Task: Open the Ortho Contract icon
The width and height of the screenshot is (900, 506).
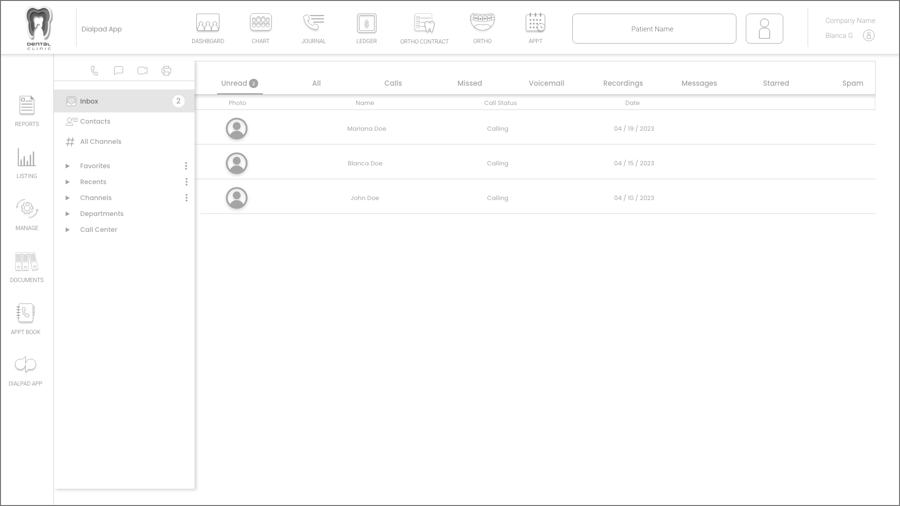Action: 424,23
